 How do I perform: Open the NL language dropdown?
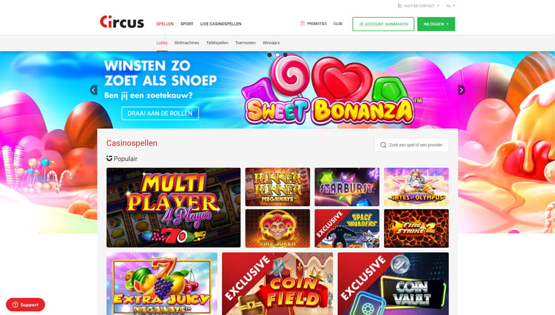451,6
